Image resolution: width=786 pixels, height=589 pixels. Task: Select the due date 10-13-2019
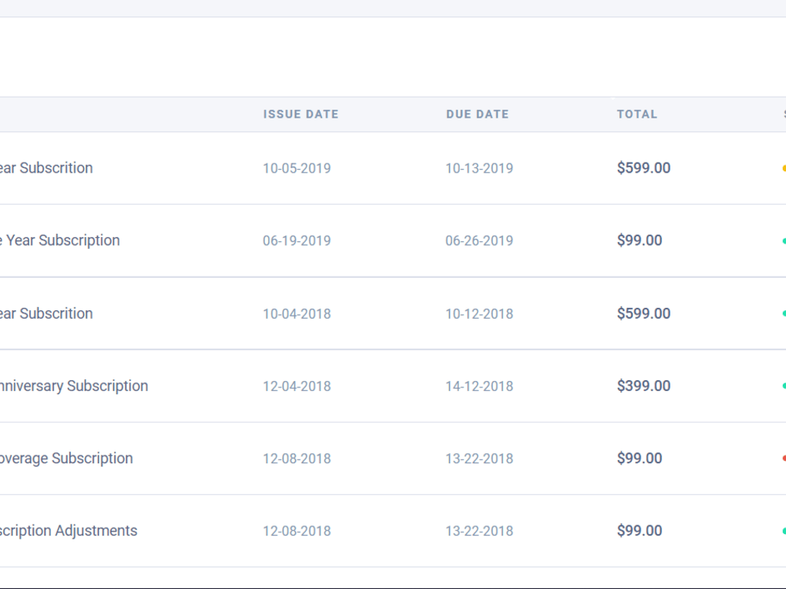coord(479,168)
